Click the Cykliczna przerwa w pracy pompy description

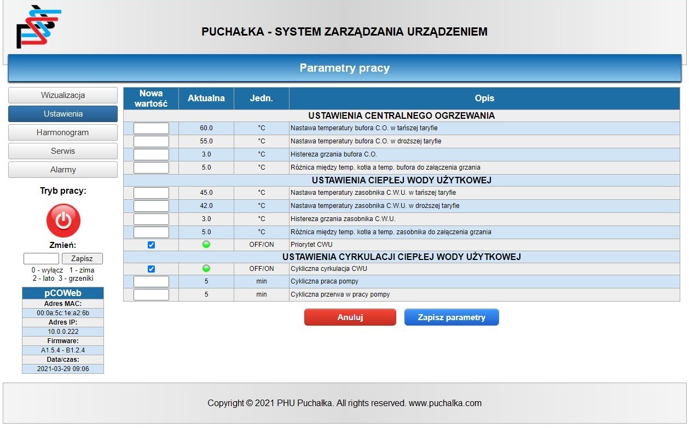(340, 294)
